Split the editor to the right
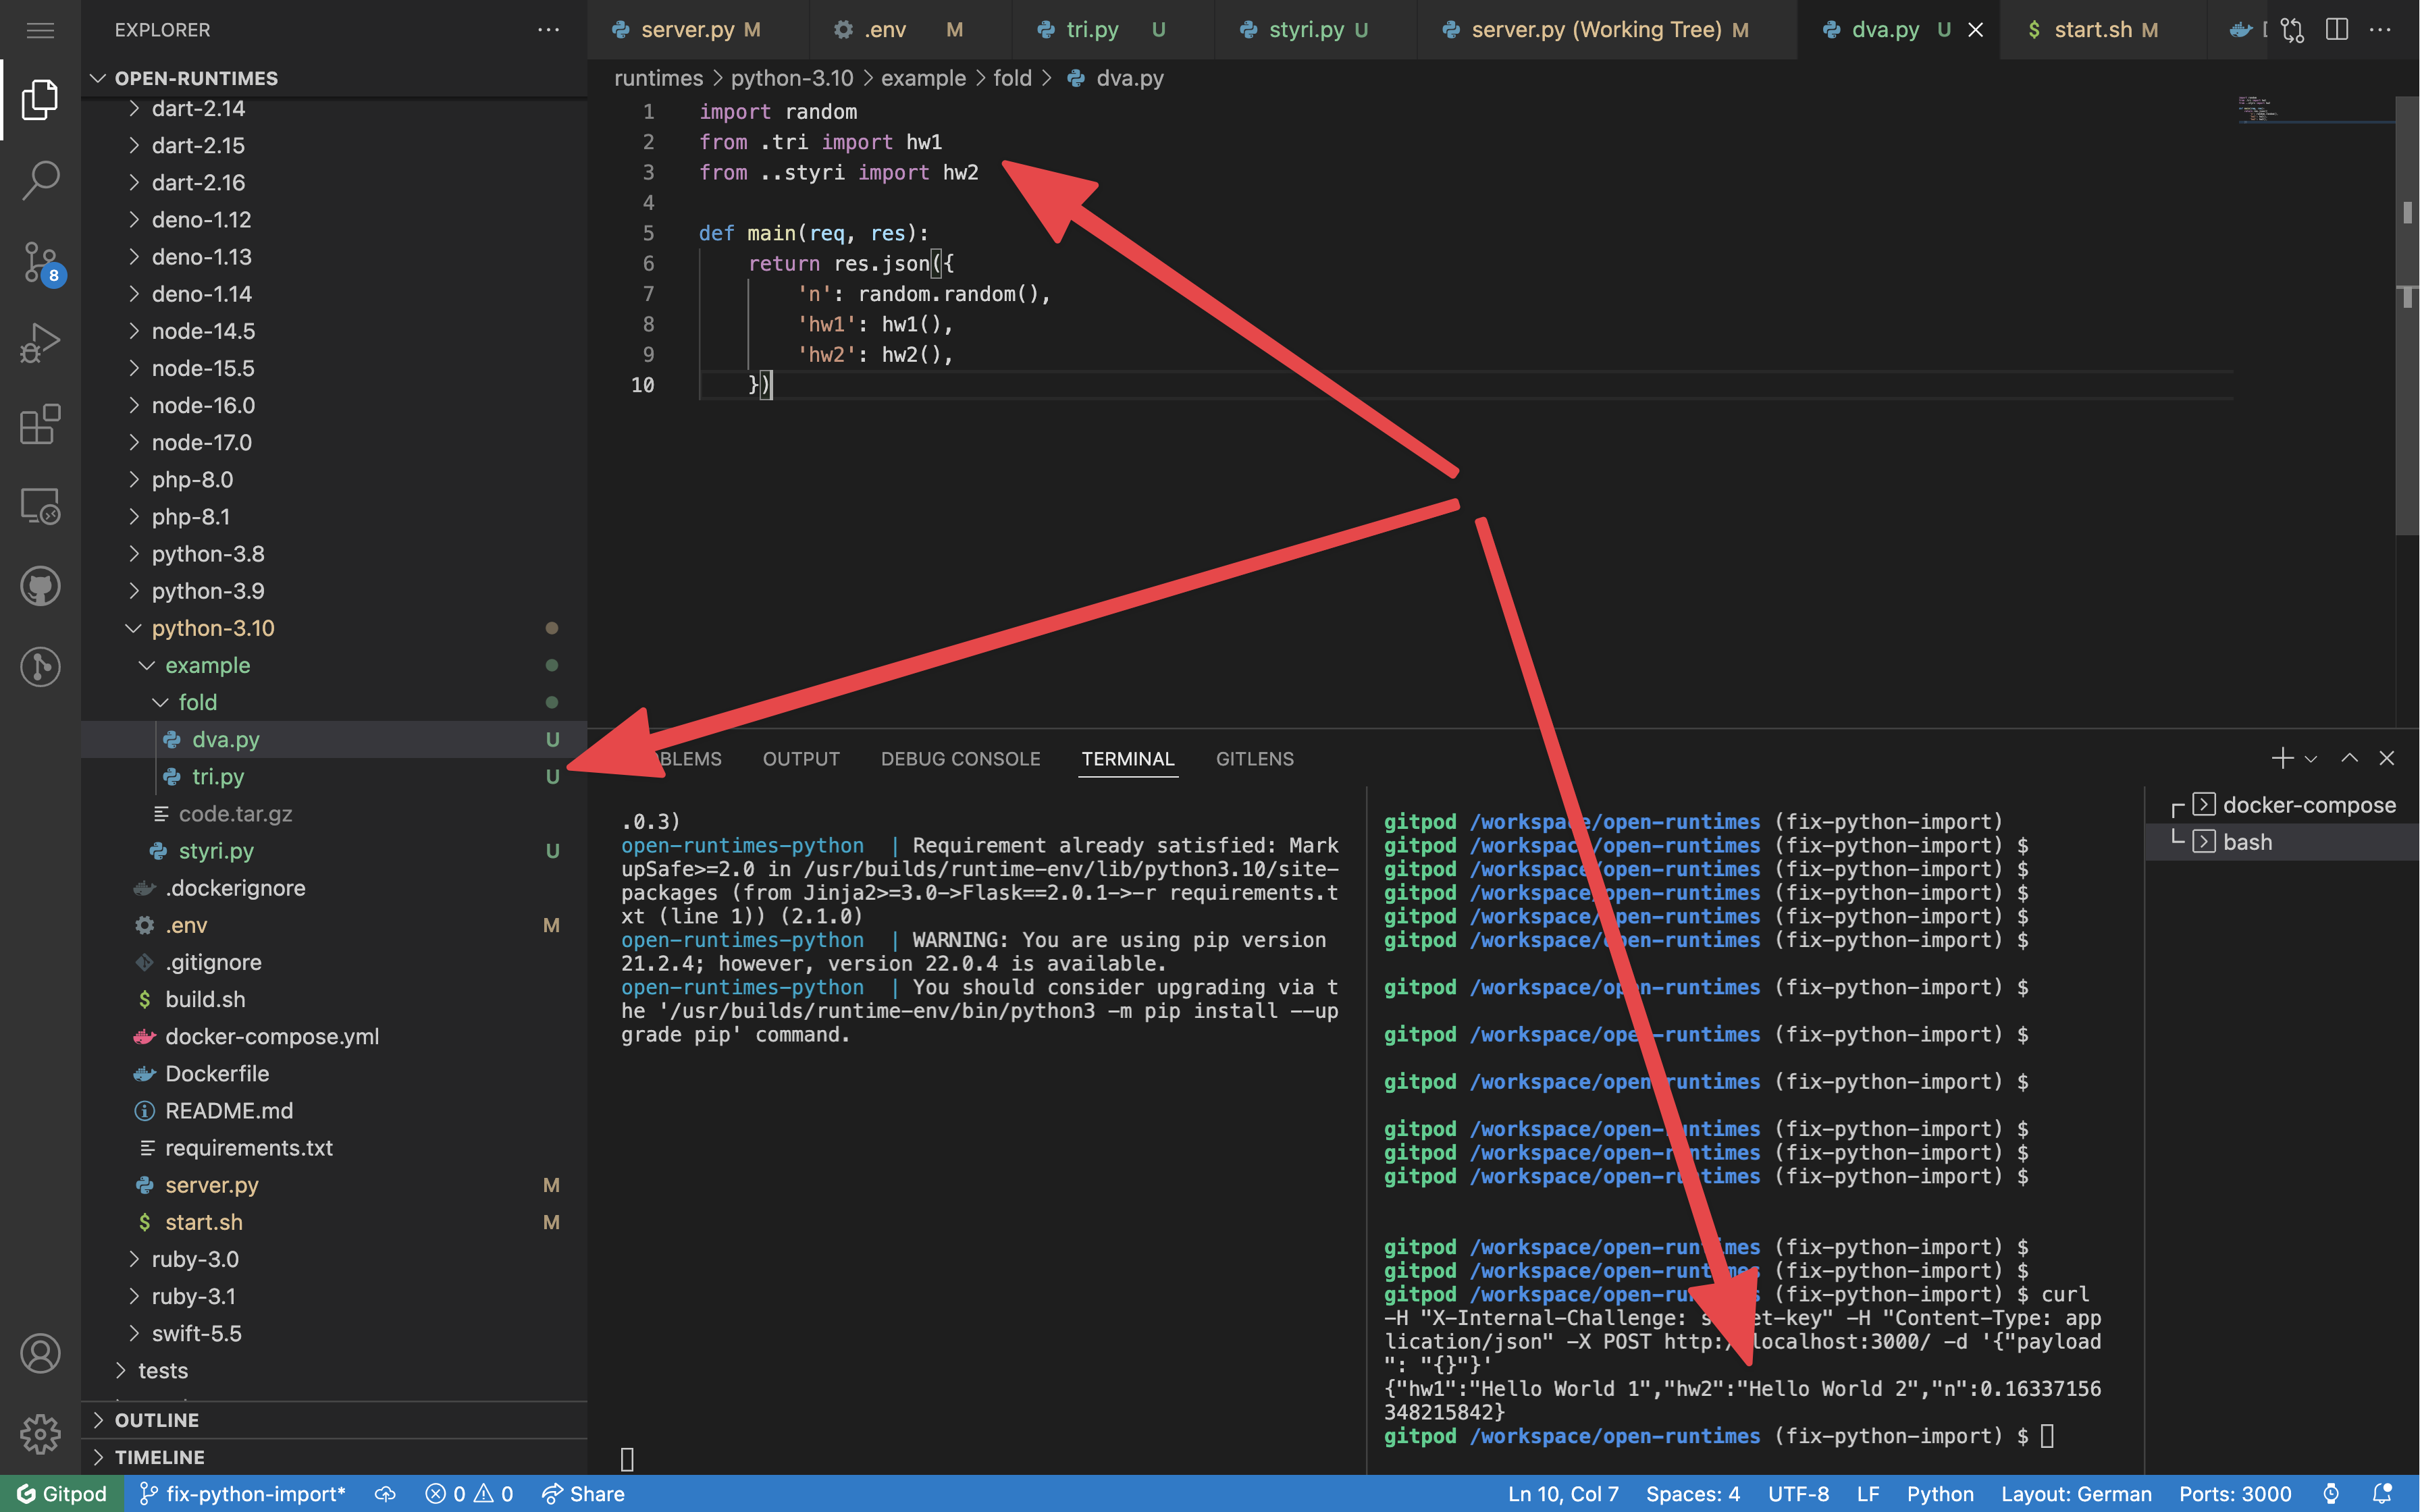Screen dimensions: 2420x1512 2336,30
